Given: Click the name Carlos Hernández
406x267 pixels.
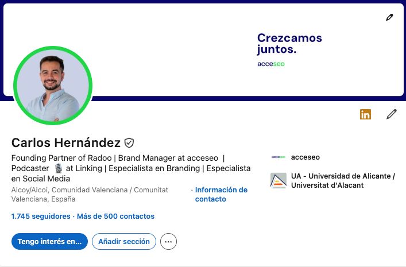Looking at the screenshot, I should click(x=66, y=142).
